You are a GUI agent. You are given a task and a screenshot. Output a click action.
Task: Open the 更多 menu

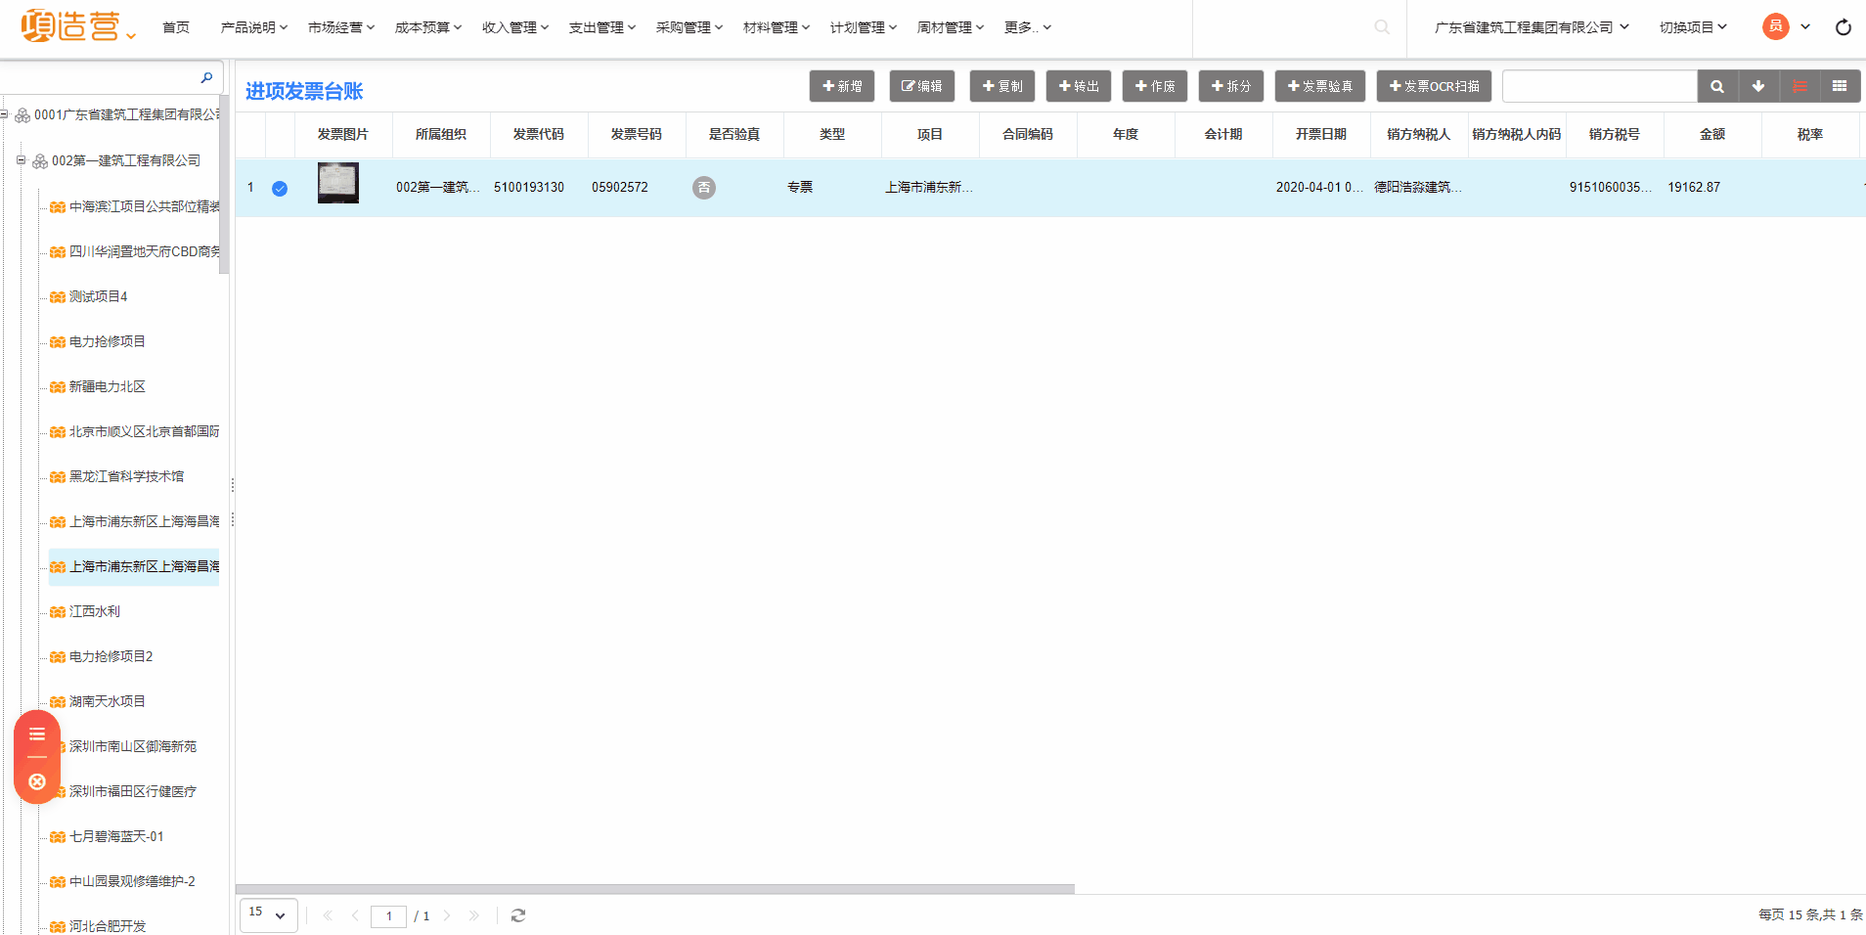pos(1027,27)
